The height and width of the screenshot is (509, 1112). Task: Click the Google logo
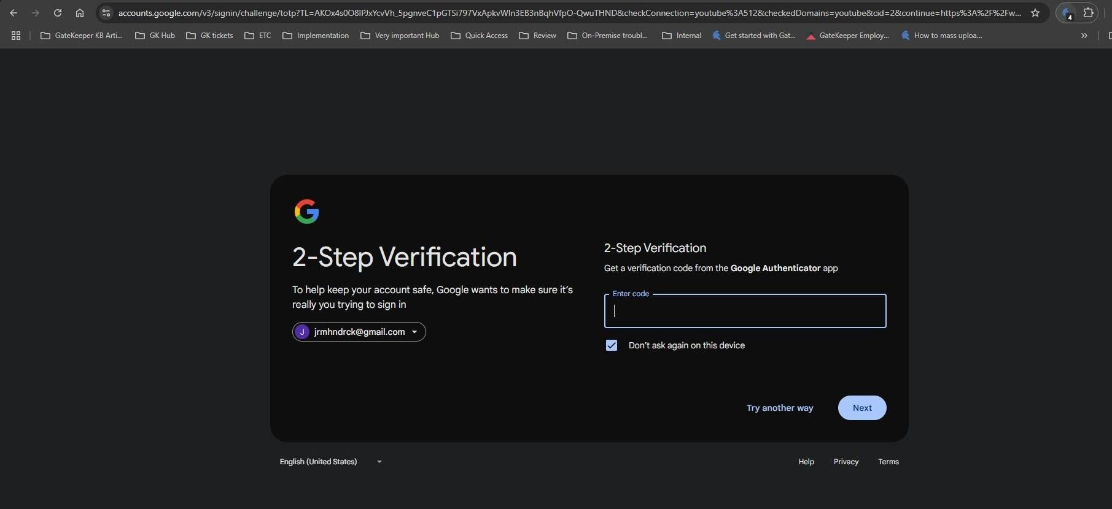[306, 212]
